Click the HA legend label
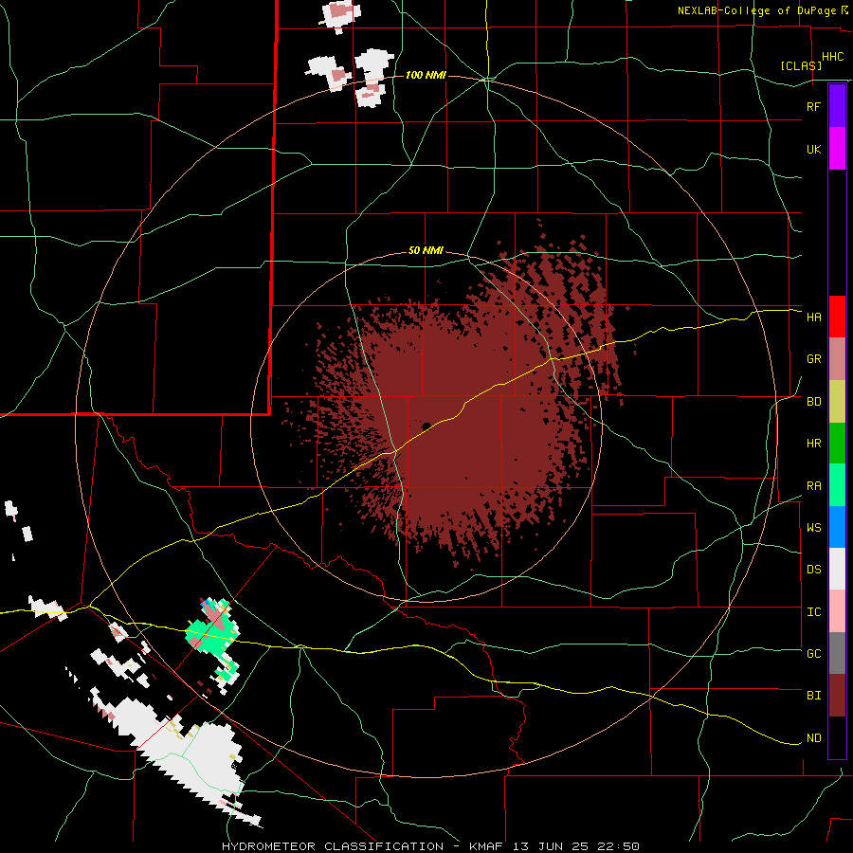Viewport: 853px width, 853px height. tap(813, 318)
